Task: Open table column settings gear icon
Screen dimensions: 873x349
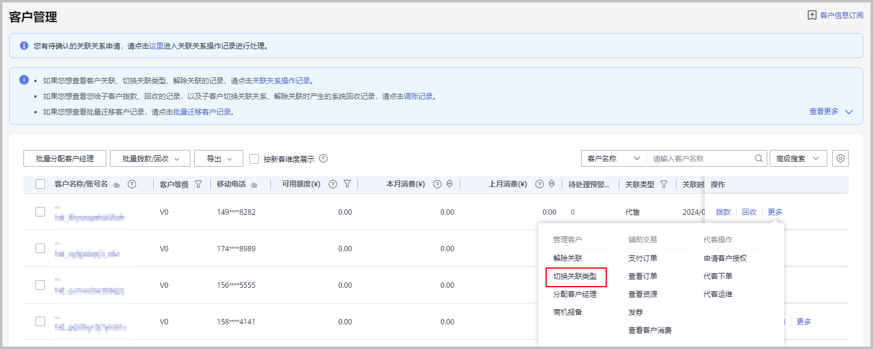Action: 841,158
